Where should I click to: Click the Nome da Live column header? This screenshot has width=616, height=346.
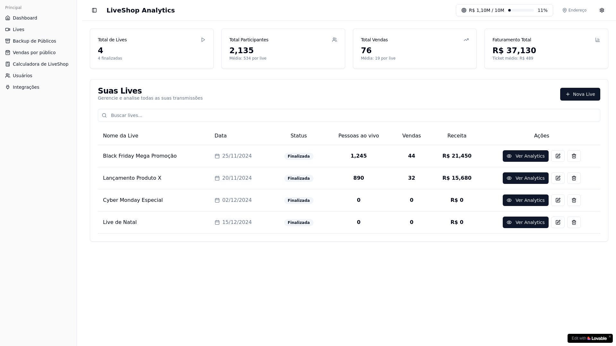121,136
